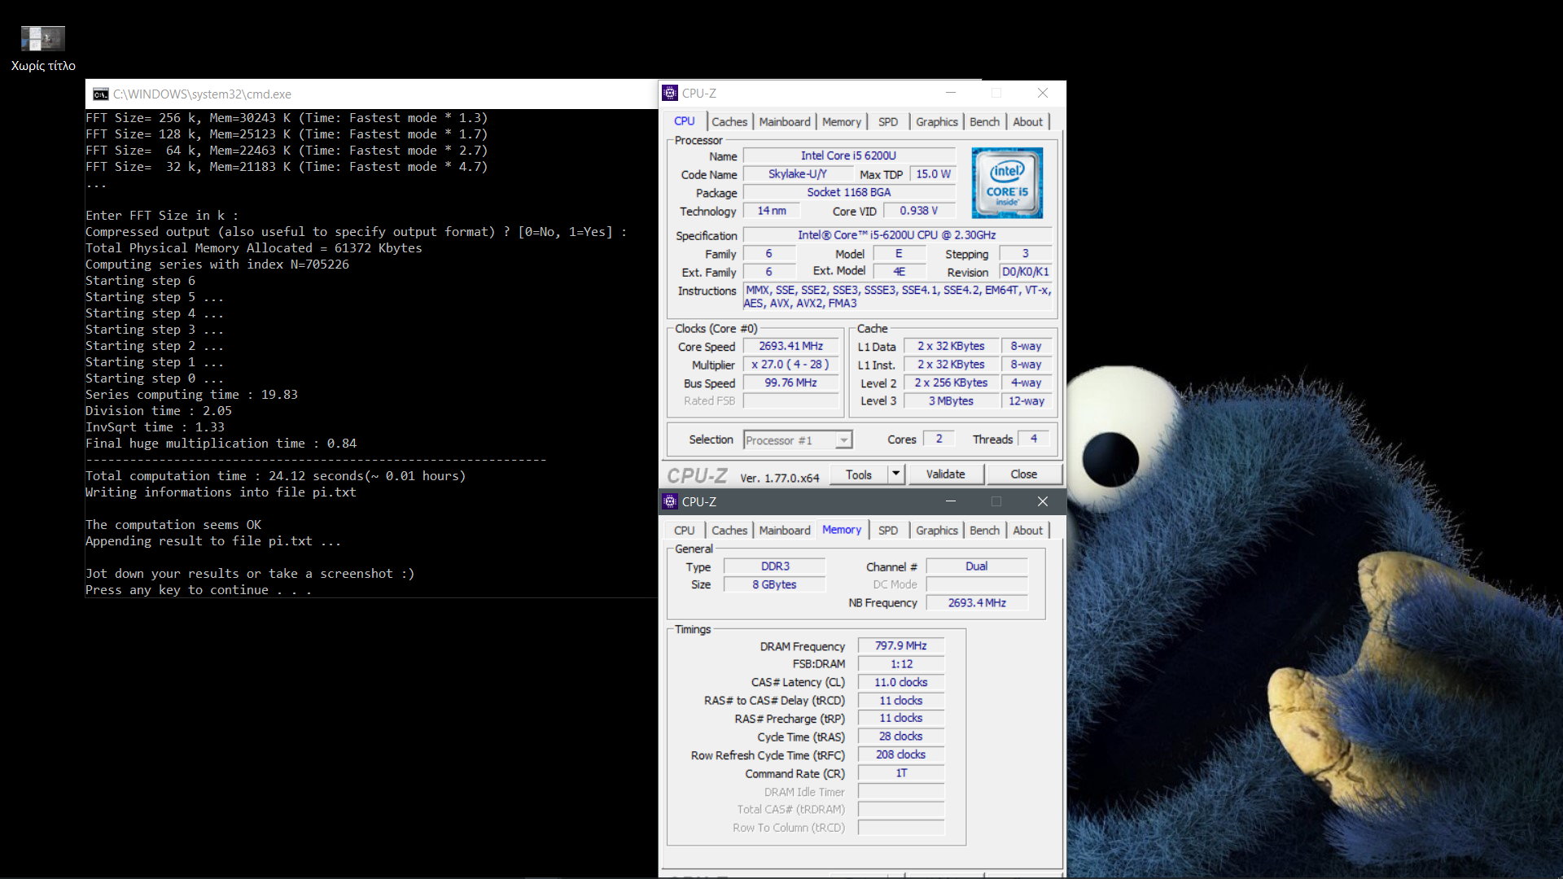Click 'Press any key to continue' line in cmd
The width and height of the screenshot is (1563, 879).
click(199, 590)
